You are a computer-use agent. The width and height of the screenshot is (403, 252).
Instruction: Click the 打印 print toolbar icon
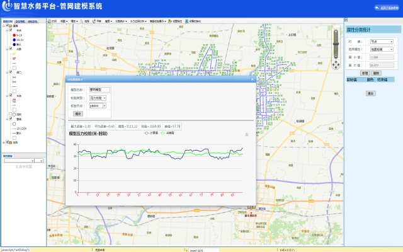point(54,21)
